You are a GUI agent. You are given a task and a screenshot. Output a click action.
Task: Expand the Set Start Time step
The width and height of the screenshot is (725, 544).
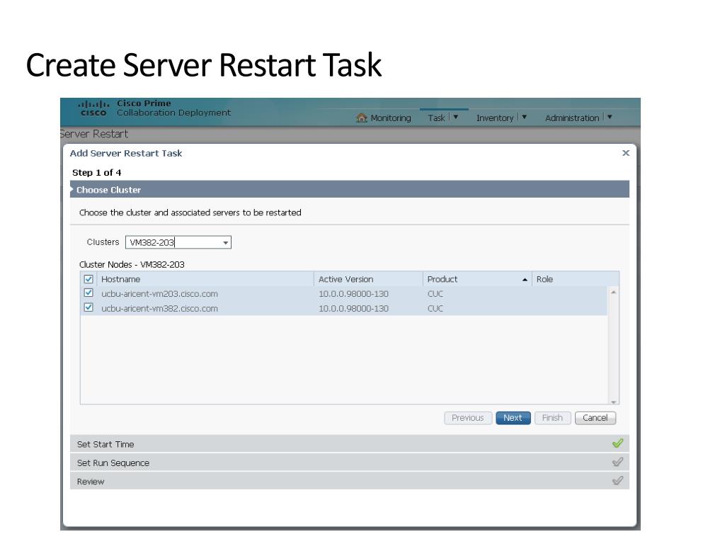point(350,444)
